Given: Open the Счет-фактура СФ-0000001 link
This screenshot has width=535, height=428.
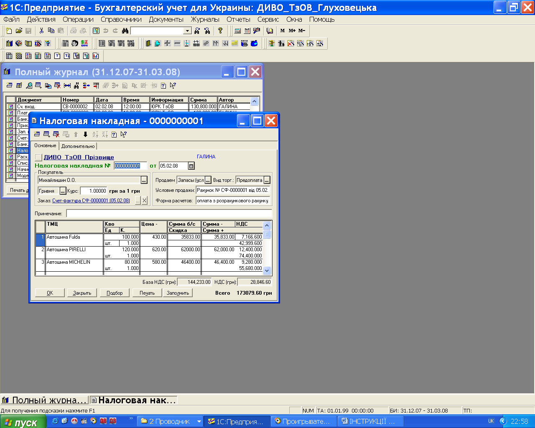Looking at the screenshot, I should [91, 201].
